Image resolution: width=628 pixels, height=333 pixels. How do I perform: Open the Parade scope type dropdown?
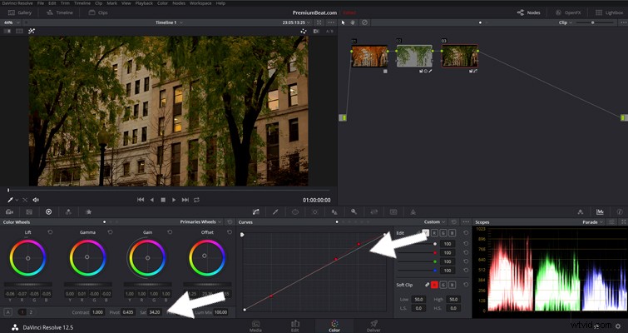pos(593,222)
